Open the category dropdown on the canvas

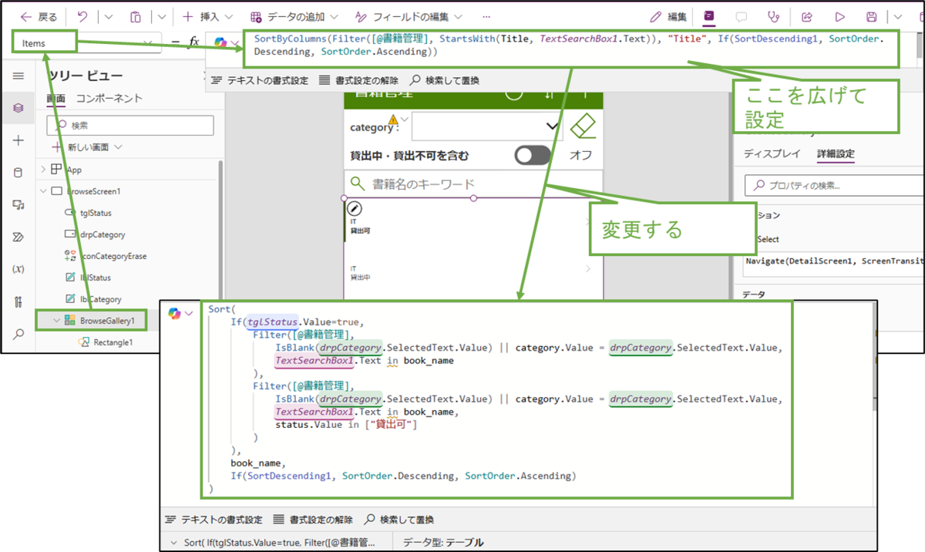pyautogui.click(x=487, y=126)
